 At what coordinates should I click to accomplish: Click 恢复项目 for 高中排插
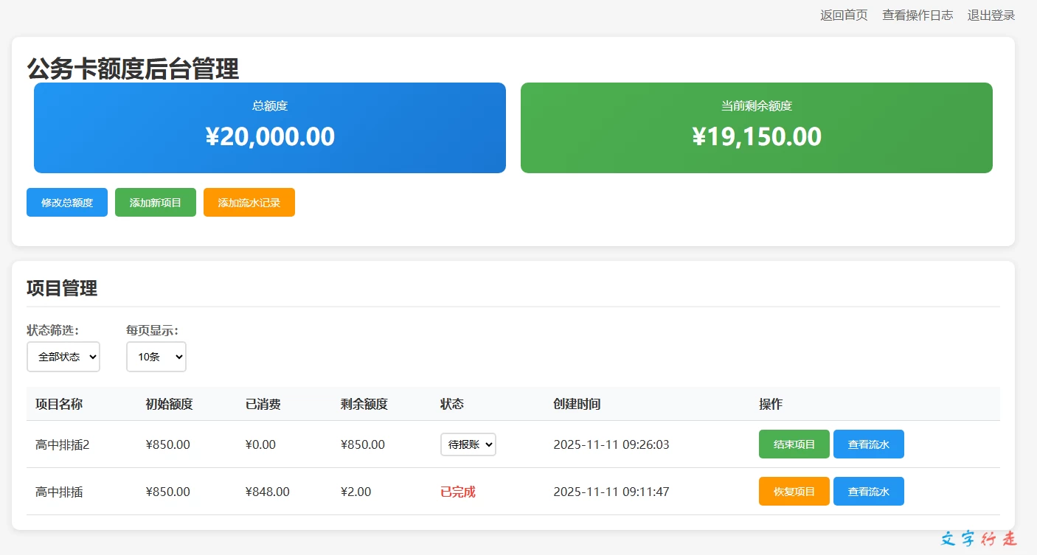(794, 492)
